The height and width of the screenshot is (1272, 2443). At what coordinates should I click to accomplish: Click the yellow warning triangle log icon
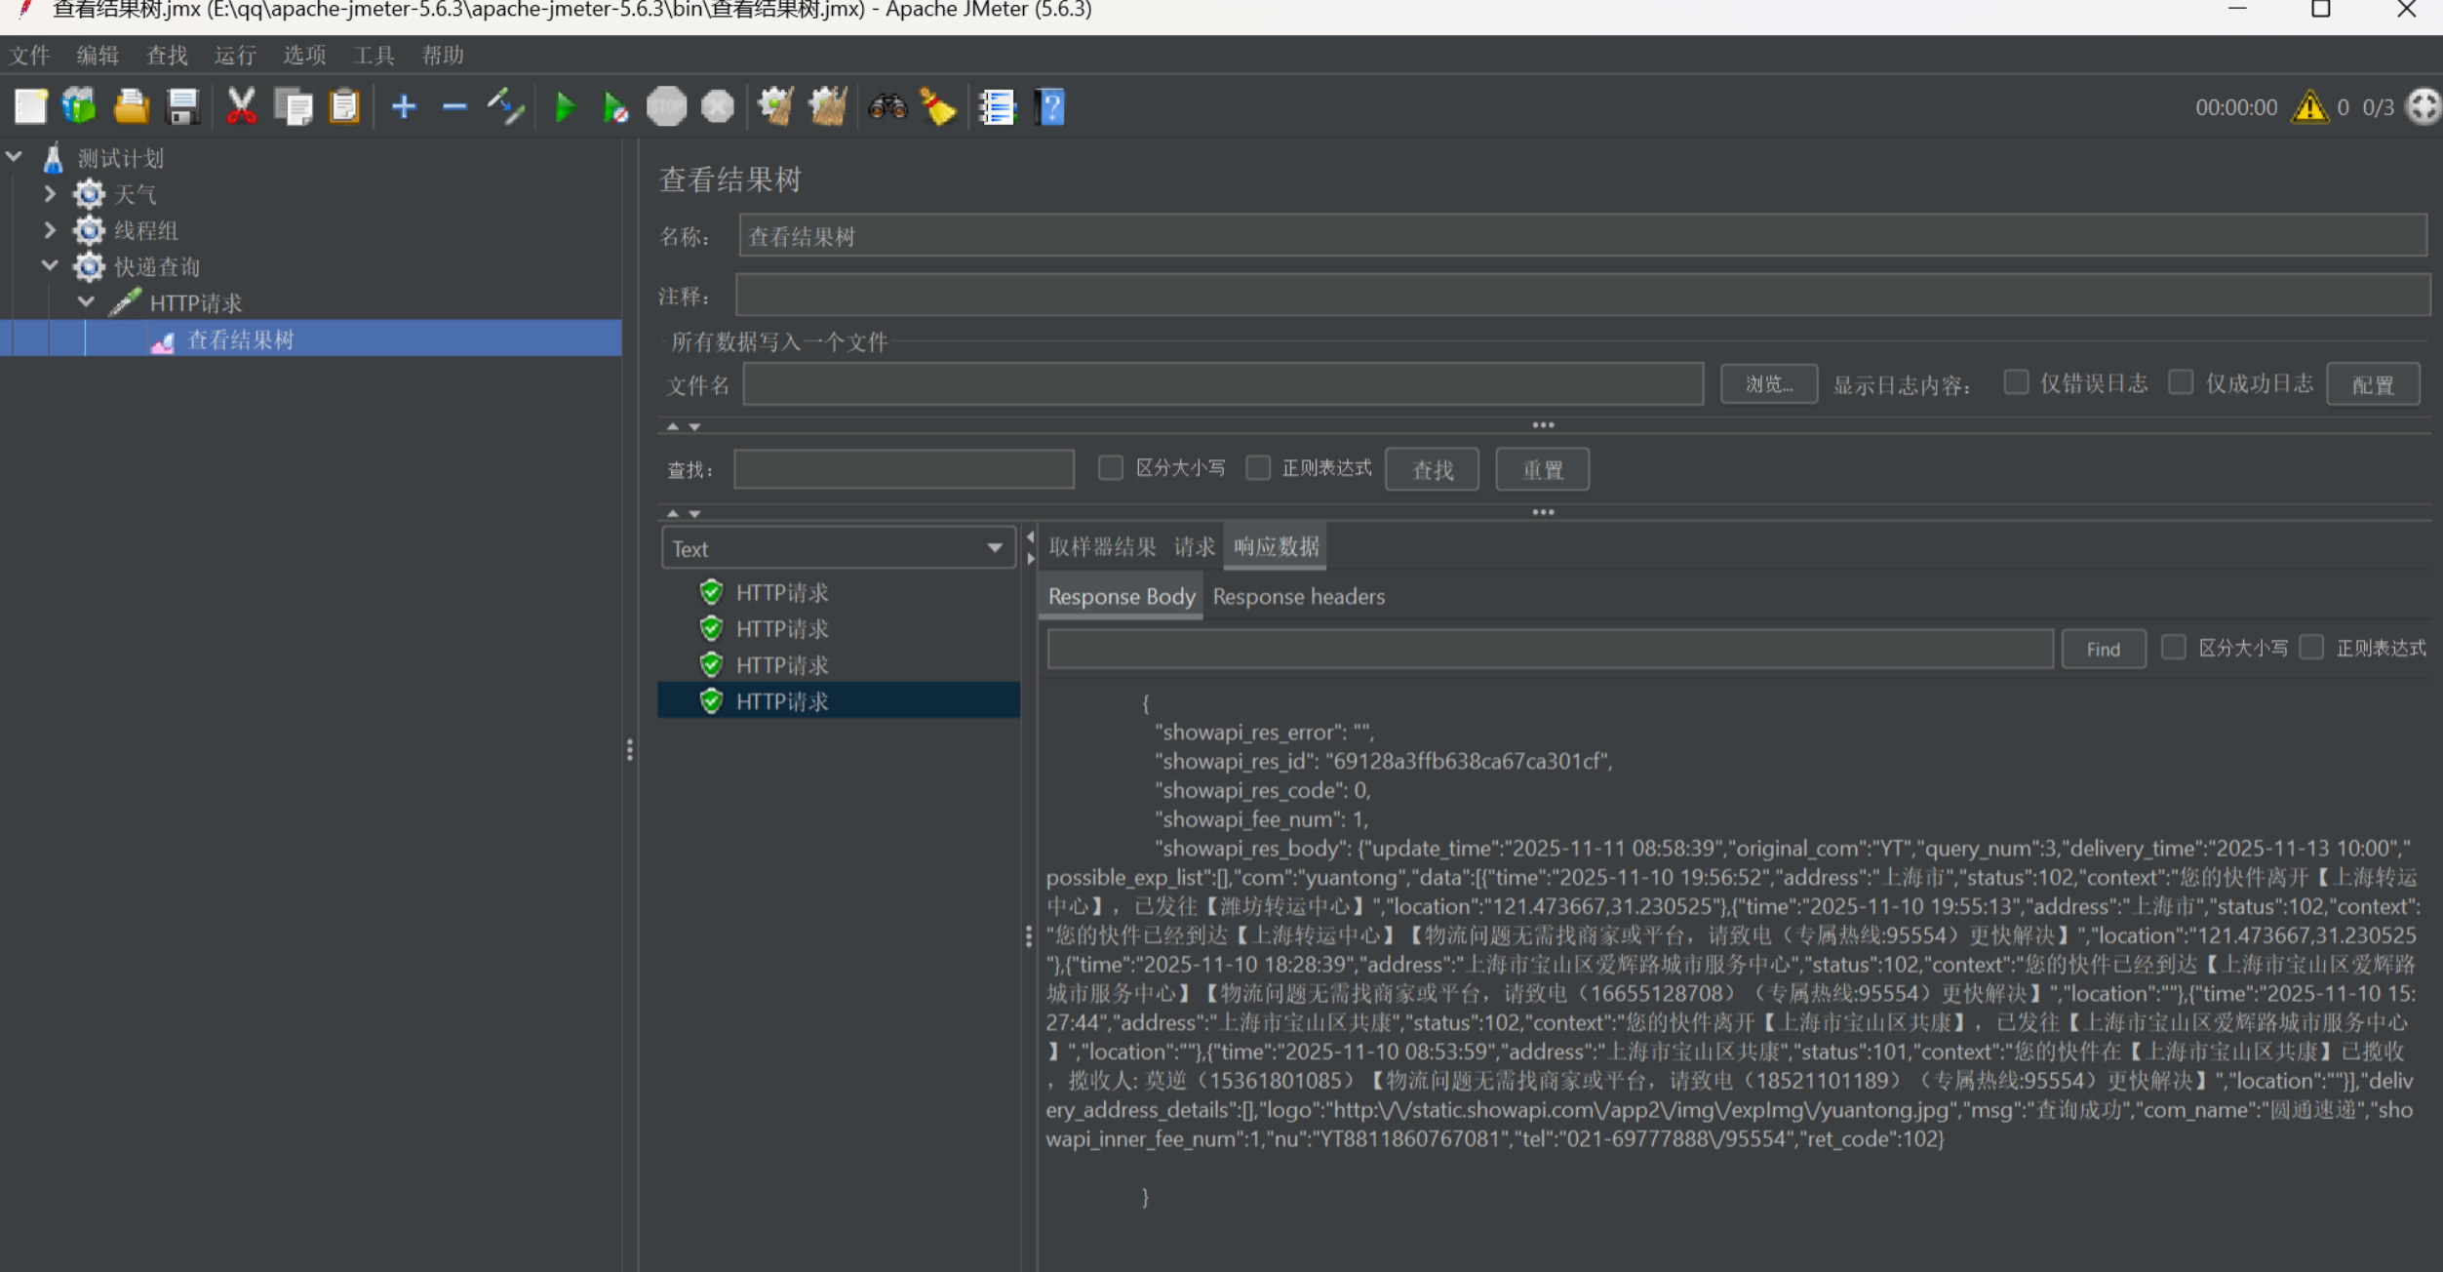click(x=2309, y=107)
